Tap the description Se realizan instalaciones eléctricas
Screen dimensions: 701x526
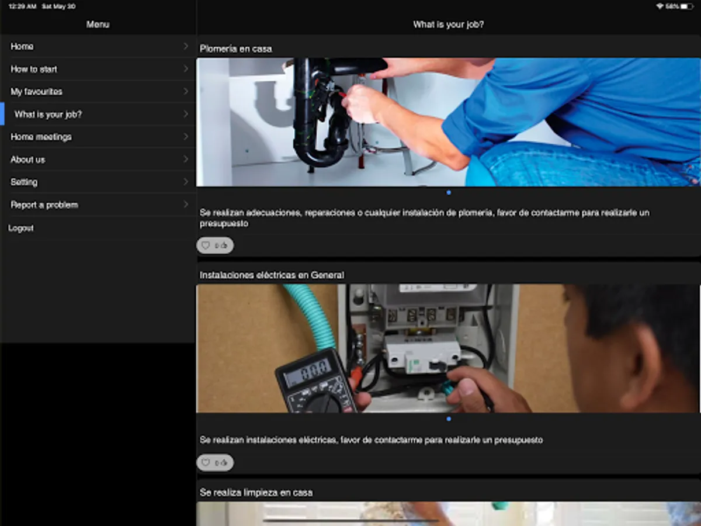click(372, 440)
